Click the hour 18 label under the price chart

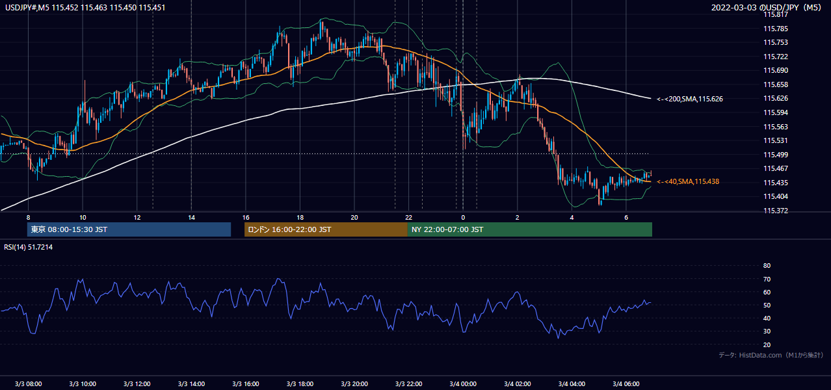[300, 217]
